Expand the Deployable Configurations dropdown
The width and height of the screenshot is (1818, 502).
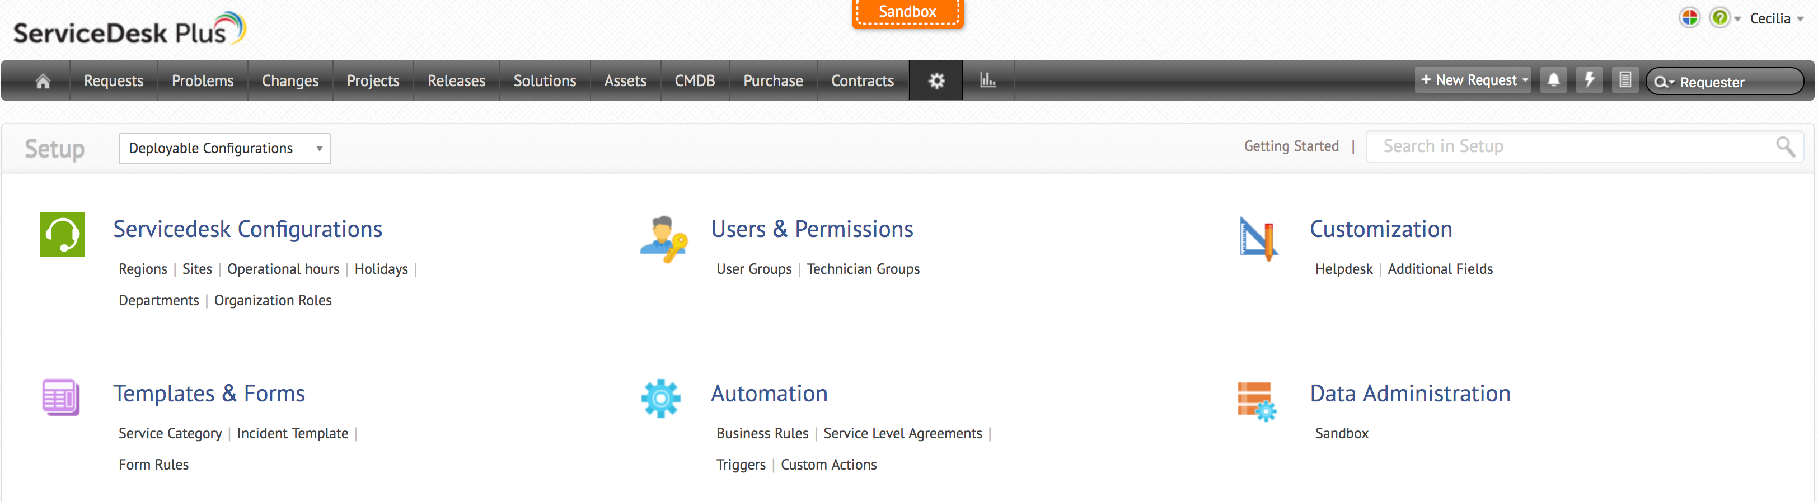pos(224,149)
